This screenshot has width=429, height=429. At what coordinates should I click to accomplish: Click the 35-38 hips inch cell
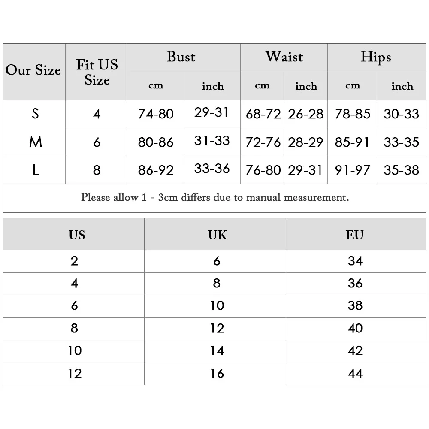pos(402,170)
